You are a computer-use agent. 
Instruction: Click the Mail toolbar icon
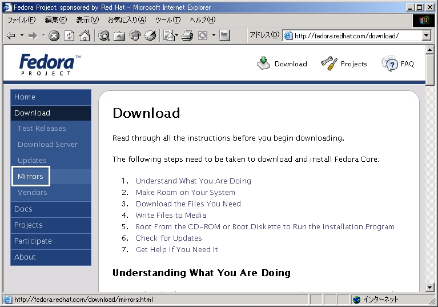tap(168, 36)
